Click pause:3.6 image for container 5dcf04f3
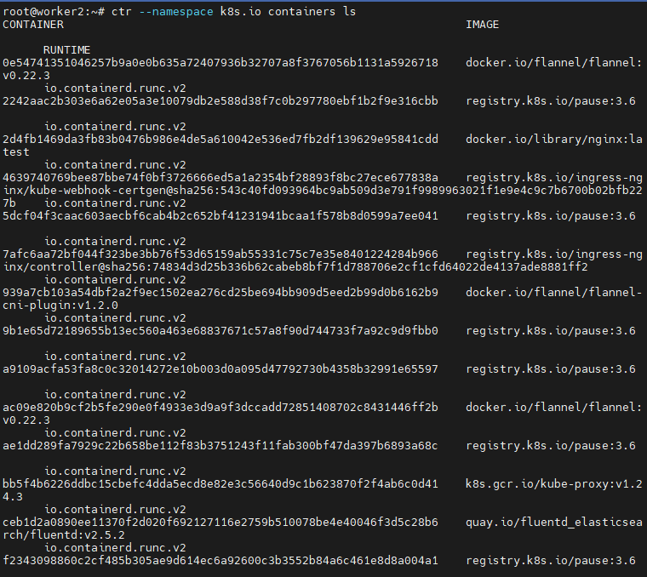Screen dimensions: 647x577 (551, 216)
